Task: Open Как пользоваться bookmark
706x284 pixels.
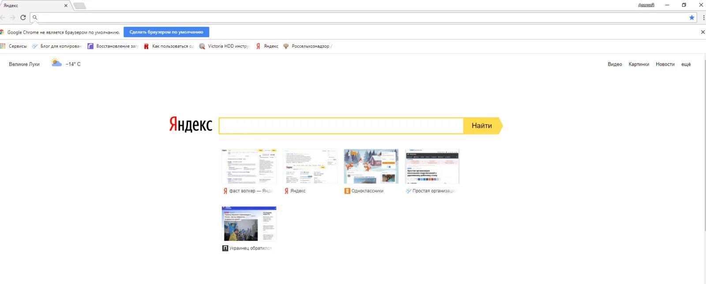Action: click(169, 46)
